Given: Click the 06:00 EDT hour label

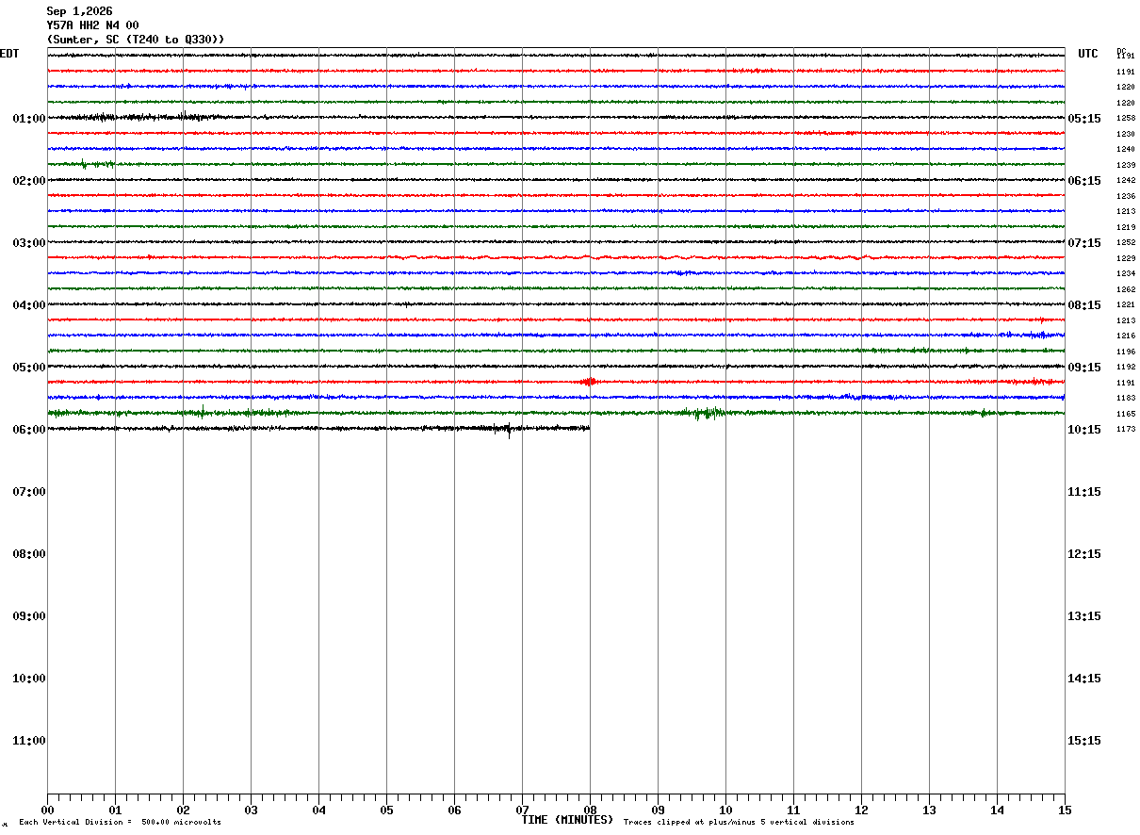Looking at the screenshot, I should [x=29, y=430].
